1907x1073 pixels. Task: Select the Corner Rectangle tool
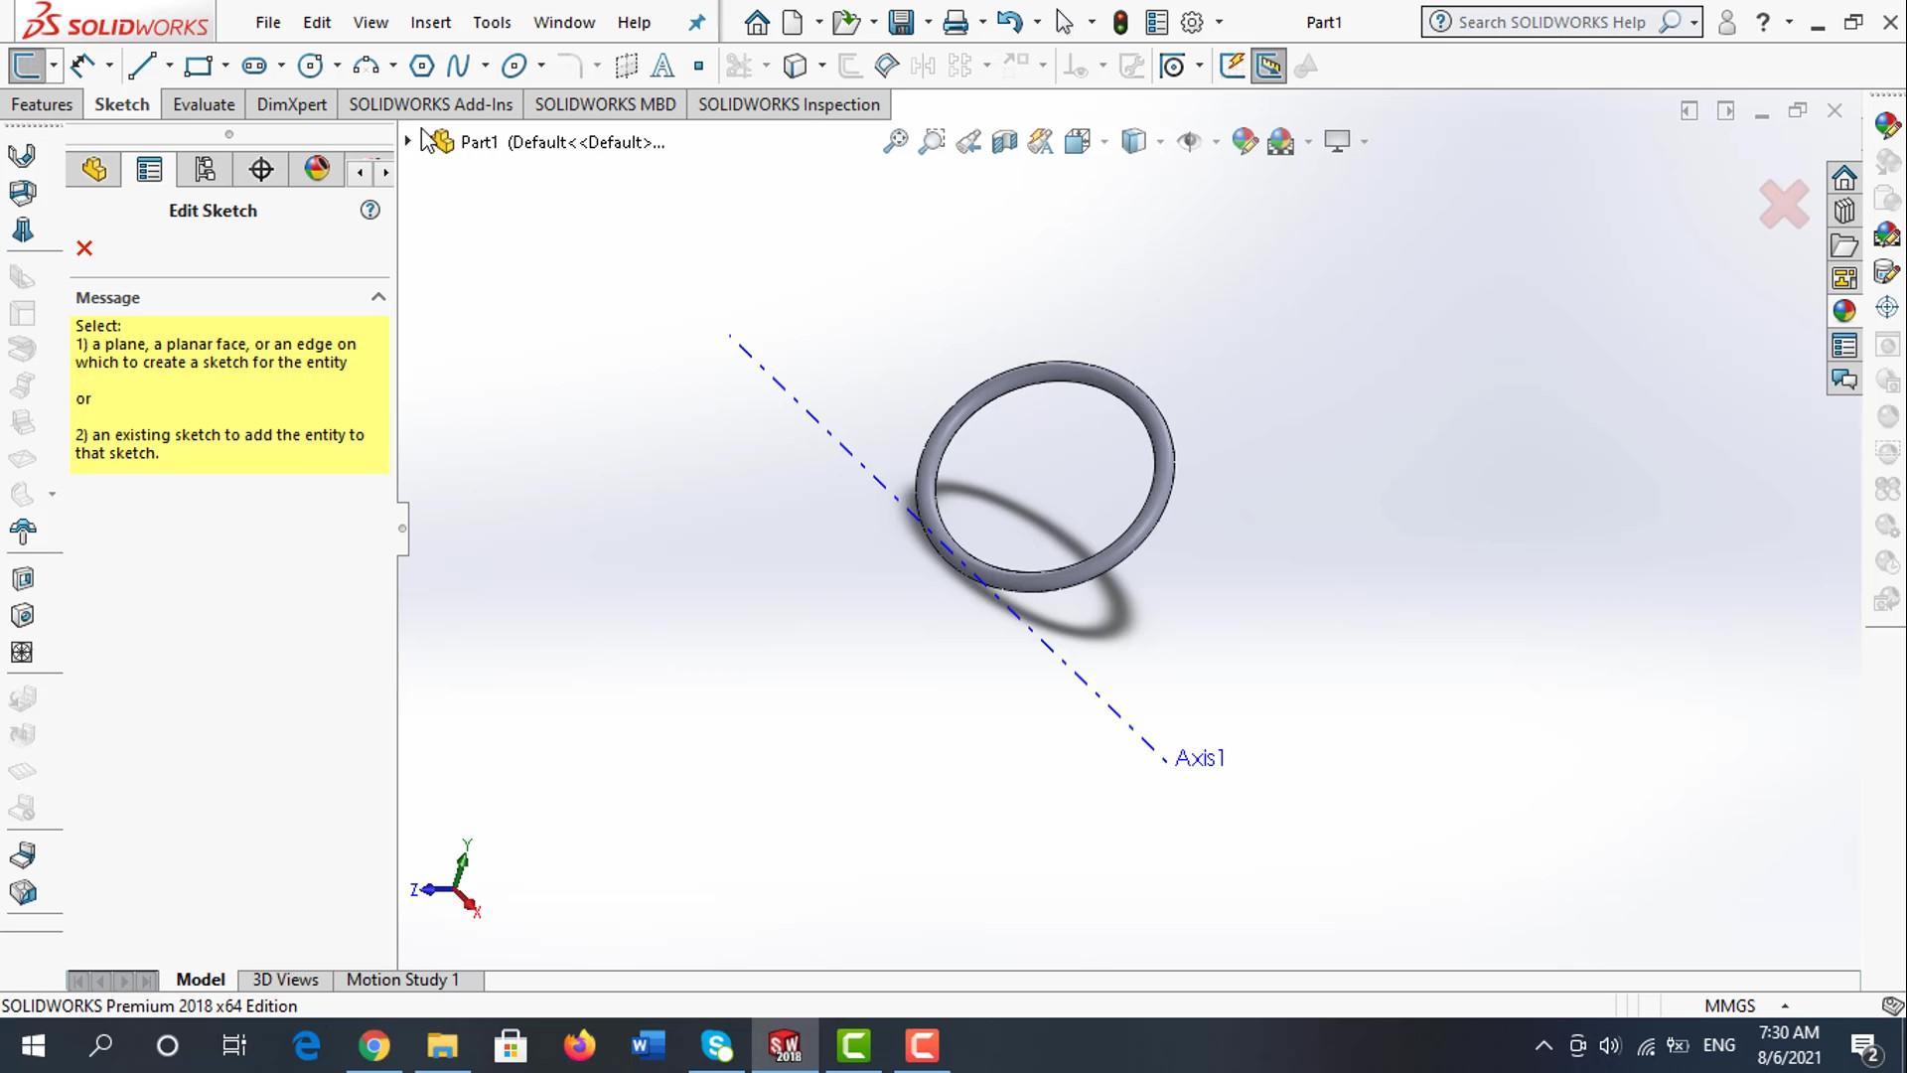click(x=198, y=67)
